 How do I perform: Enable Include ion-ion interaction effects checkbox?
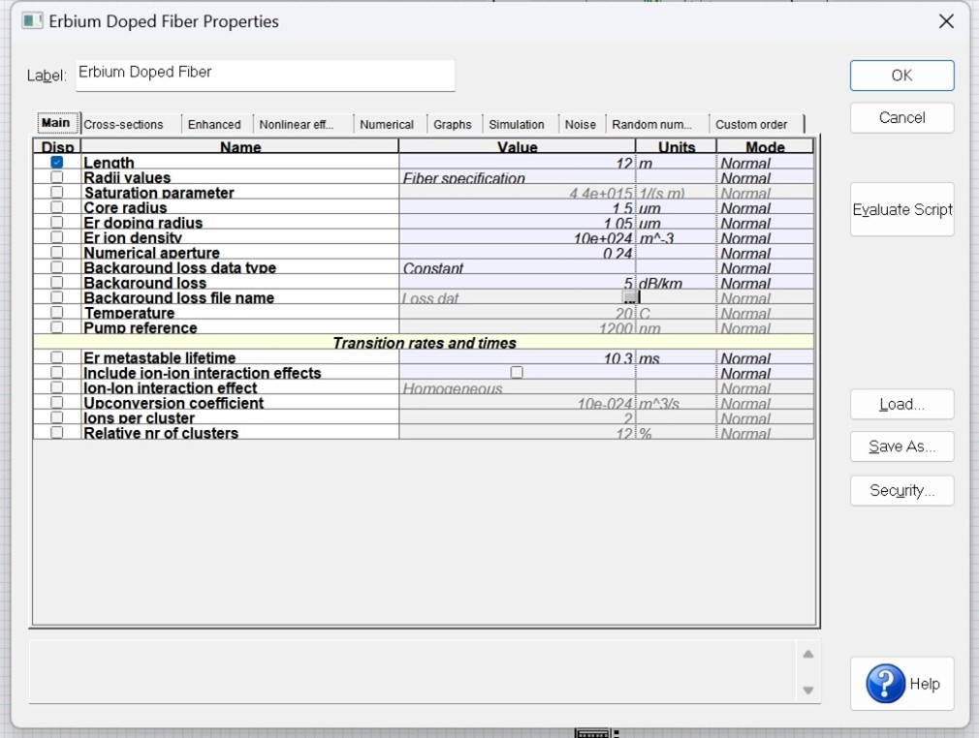click(x=517, y=373)
